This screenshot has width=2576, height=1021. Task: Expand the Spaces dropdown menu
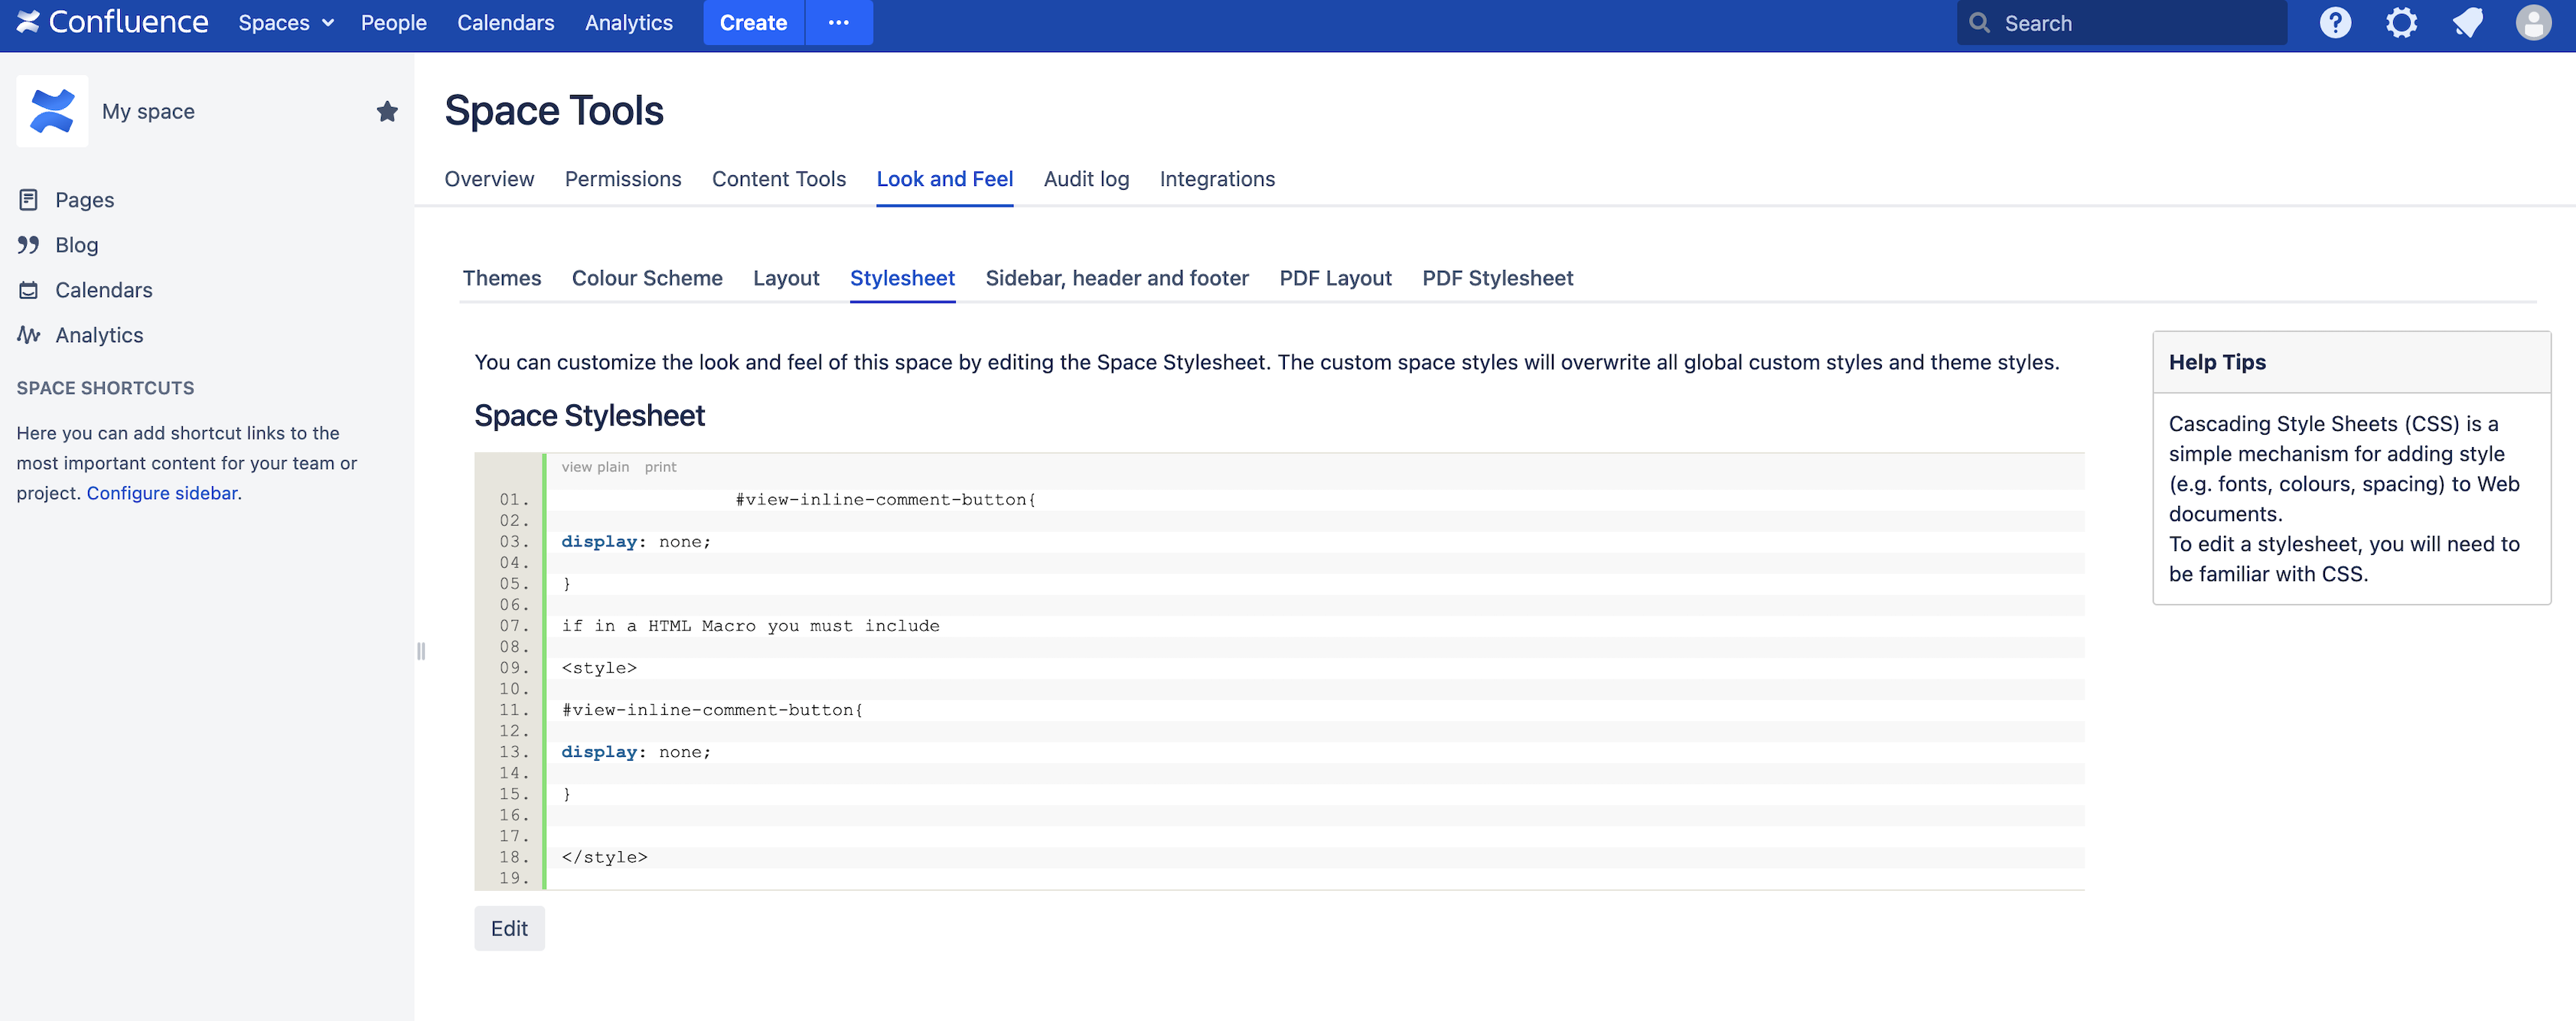(x=285, y=22)
